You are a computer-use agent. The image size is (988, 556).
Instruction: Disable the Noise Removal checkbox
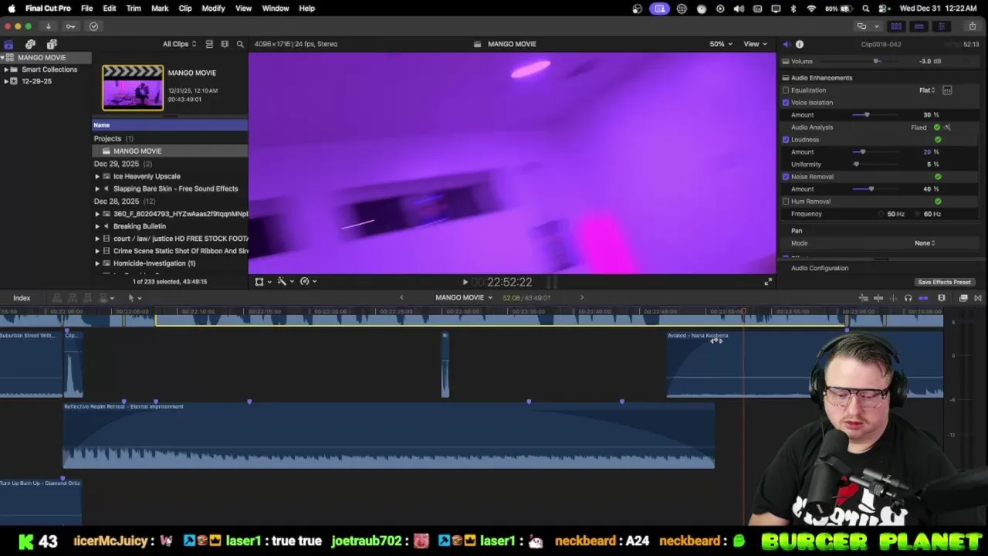[786, 177]
